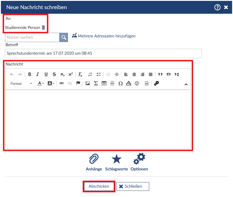Collapse the editor toolbar with the arrow
Viewport: 233px width, 197px height.
coord(186,84)
